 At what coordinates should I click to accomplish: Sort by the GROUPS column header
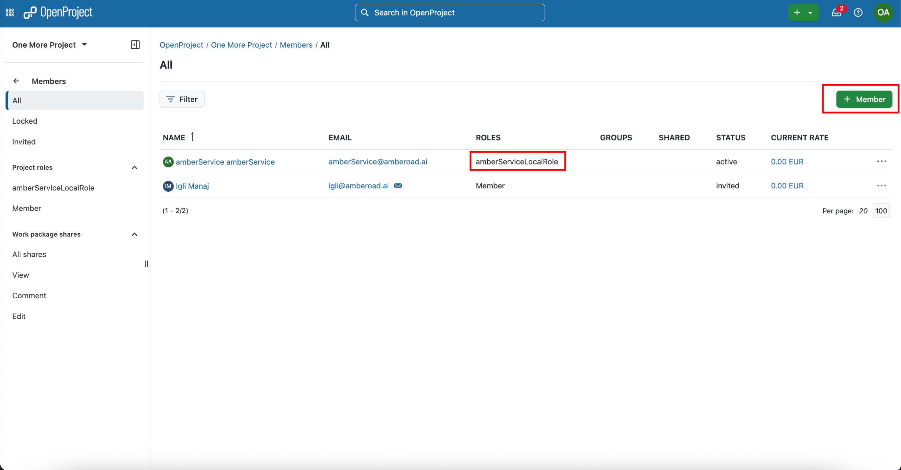pos(616,137)
